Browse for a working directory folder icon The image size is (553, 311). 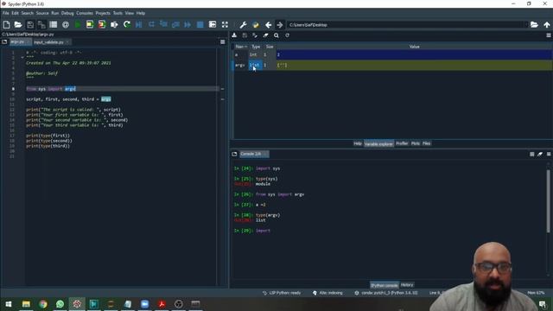534,25
